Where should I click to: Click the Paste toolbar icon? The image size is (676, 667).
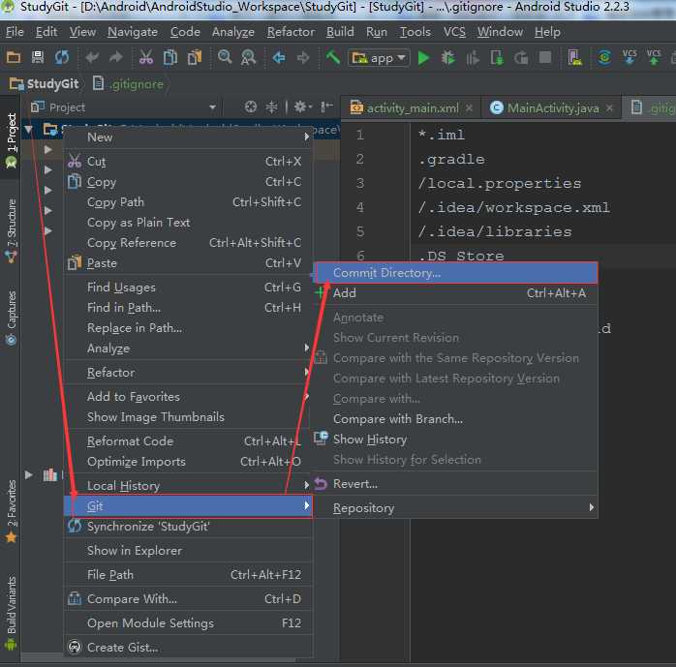coord(195,57)
